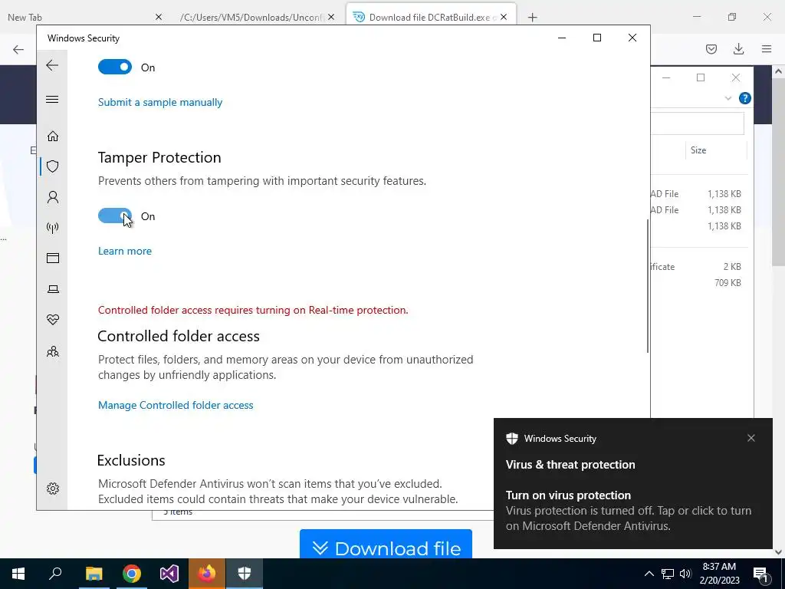The image size is (785, 589).
Task: Open a new browser tab
Action: coord(532,18)
